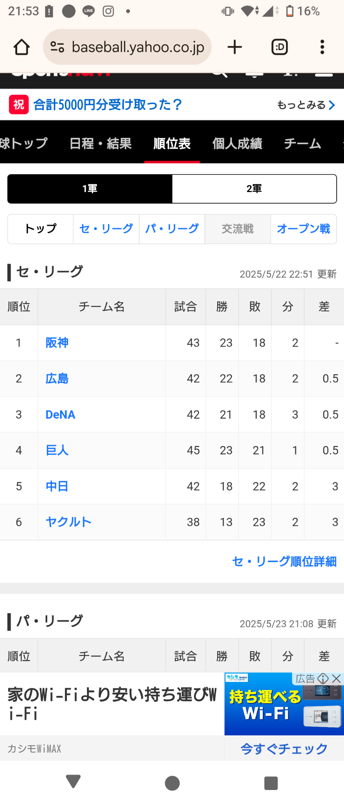Close the WiMAX ad with X icon
This screenshot has width=344, height=804.
pos(337,678)
